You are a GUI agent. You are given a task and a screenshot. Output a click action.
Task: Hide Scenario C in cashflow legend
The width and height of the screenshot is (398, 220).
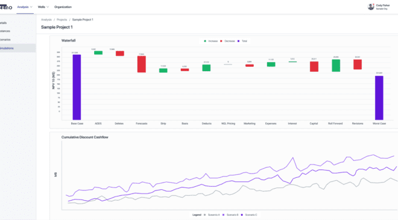click(x=242, y=215)
